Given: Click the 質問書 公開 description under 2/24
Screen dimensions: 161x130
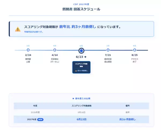Looking at the screenshot, I should [x=28, y=60].
